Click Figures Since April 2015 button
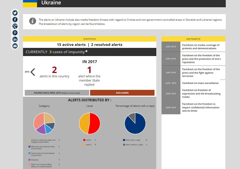Viewport: 240px width, 169px height. pyautogui.click(x=57, y=93)
